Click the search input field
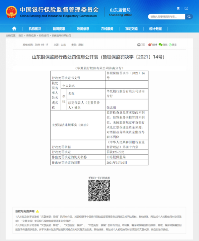Screen dimensions: 199x241 pyautogui.click(x=166, y=17)
